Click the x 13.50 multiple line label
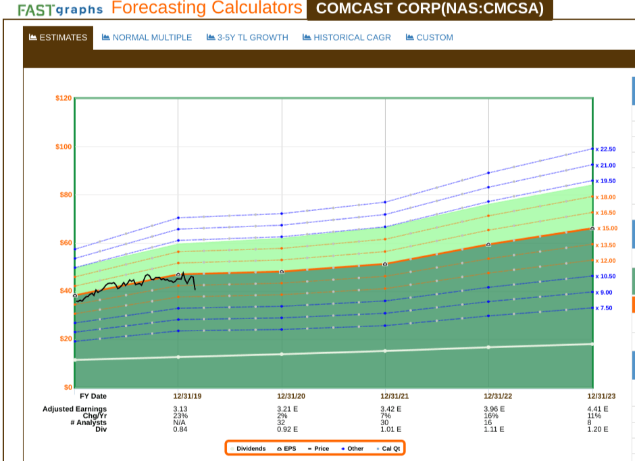The image size is (635, 461). pyautogui.click(x=605, y=245)
